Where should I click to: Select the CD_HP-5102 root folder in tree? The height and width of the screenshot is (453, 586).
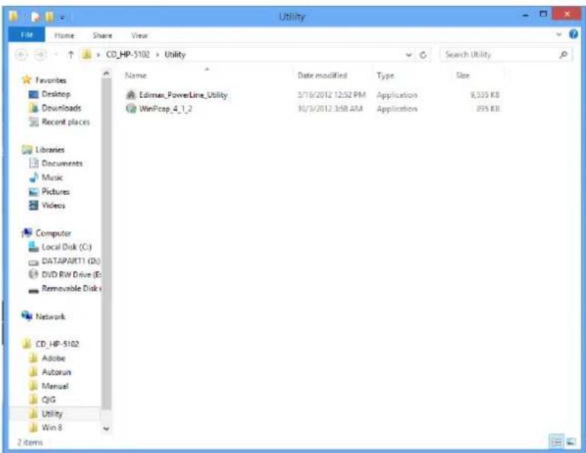[57, 344]
